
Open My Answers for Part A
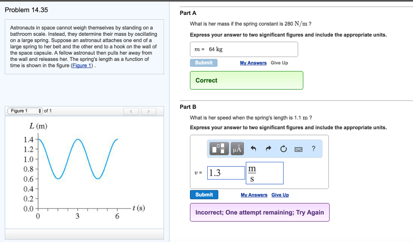[x=253, y=63]
